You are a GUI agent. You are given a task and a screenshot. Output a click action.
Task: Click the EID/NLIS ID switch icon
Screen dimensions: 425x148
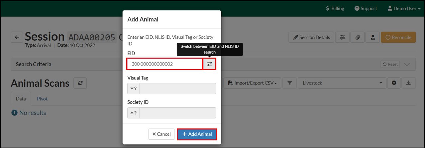[x=210, y=64]
